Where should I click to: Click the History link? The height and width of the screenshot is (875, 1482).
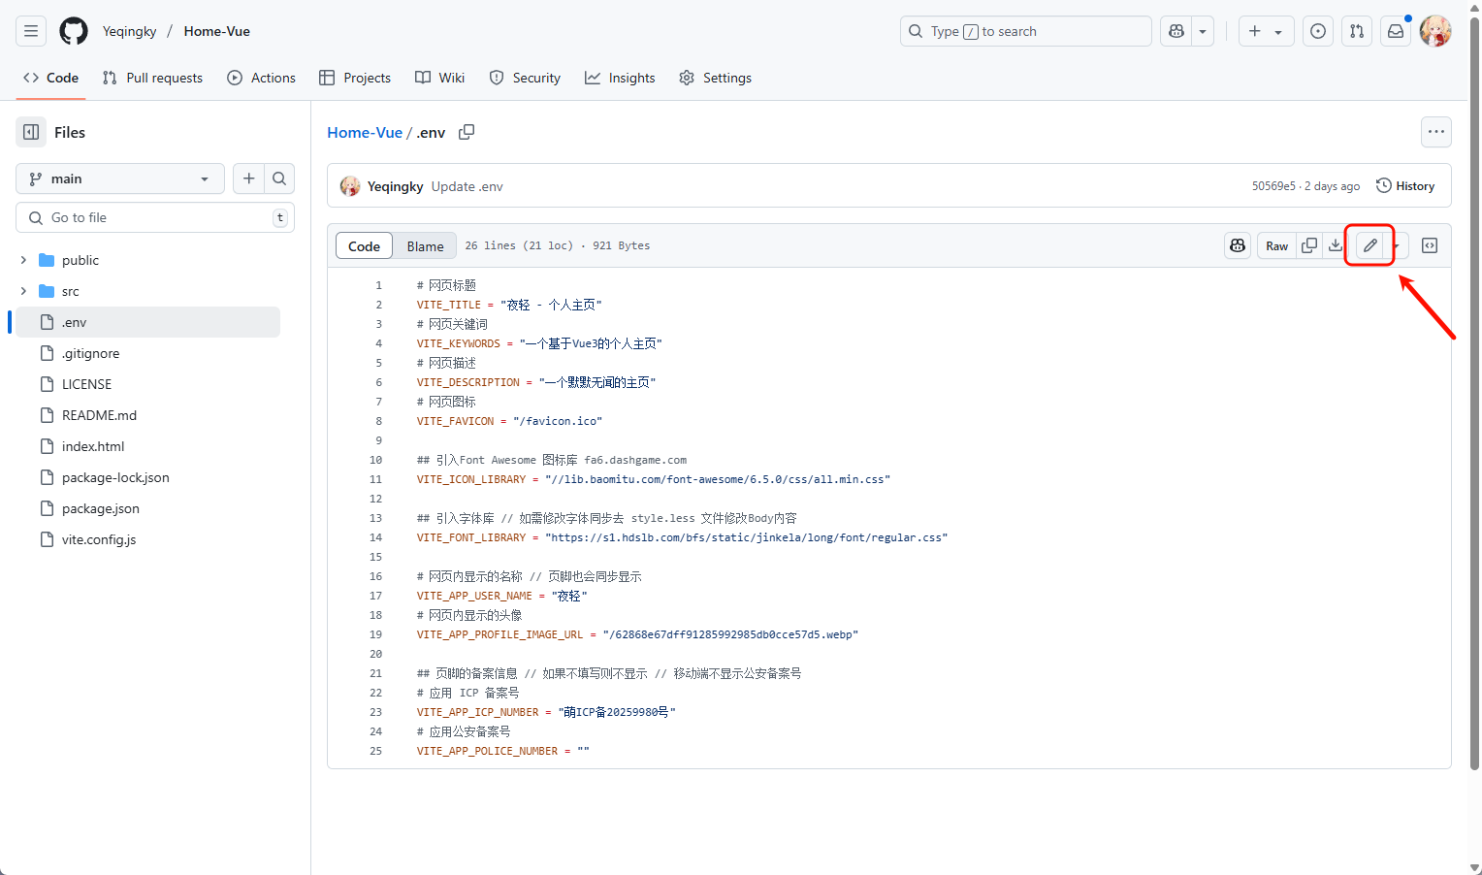[1405, 186]
